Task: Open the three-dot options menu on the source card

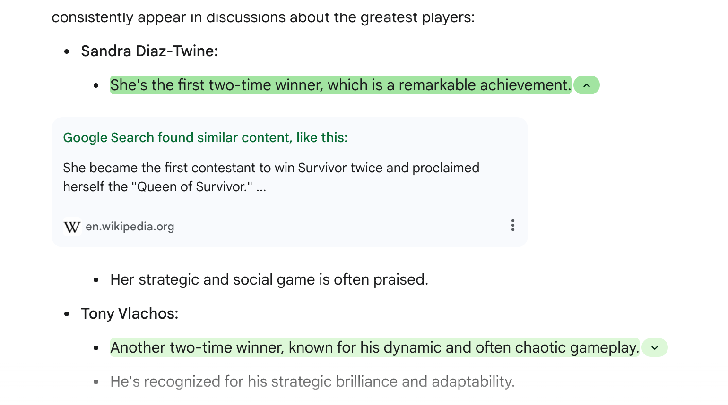Action: click(512, 226)
